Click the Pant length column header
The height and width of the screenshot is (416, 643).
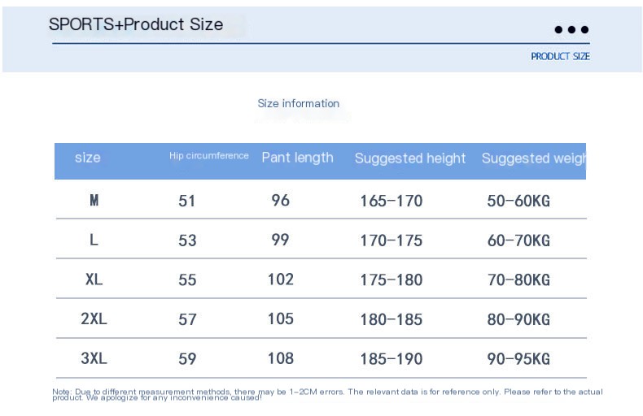click(x=297, y=158)
